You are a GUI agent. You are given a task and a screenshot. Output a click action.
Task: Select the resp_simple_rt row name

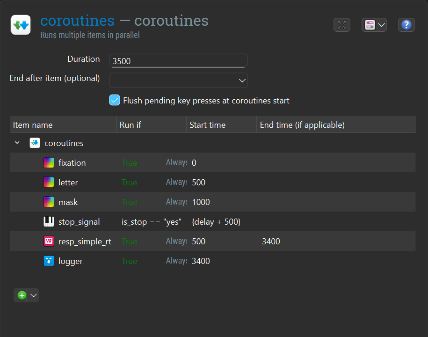click(x=85, y=242)
